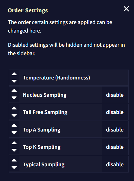Move Nucleus Sampling down one position
The height and width of the screenshot is (181, 134).
14,98
